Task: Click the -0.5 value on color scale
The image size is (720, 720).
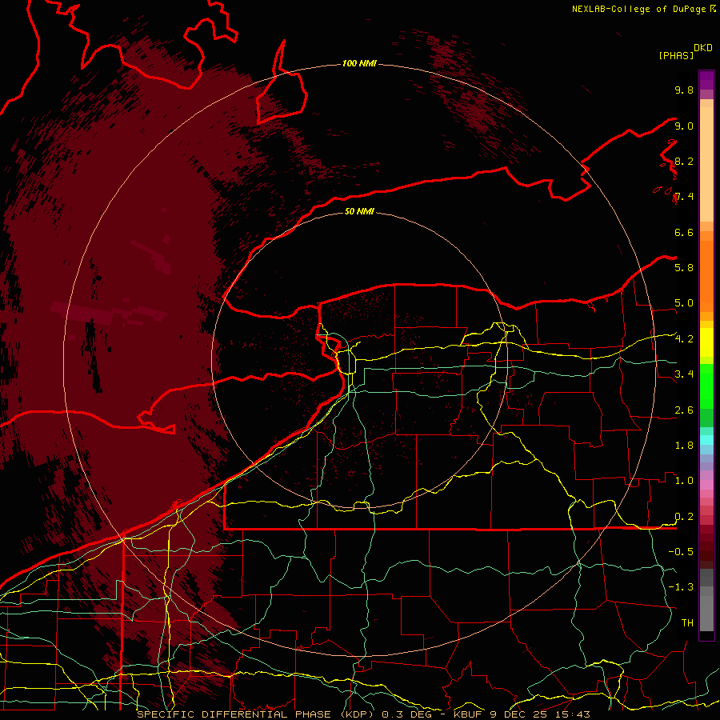Action: pyautogui.click(x=681, y=551)
